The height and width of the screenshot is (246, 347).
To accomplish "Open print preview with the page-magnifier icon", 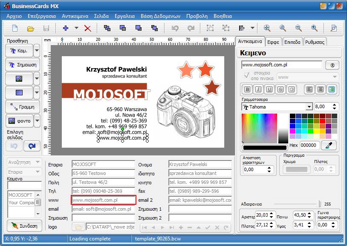I will [x=333, y=28].
